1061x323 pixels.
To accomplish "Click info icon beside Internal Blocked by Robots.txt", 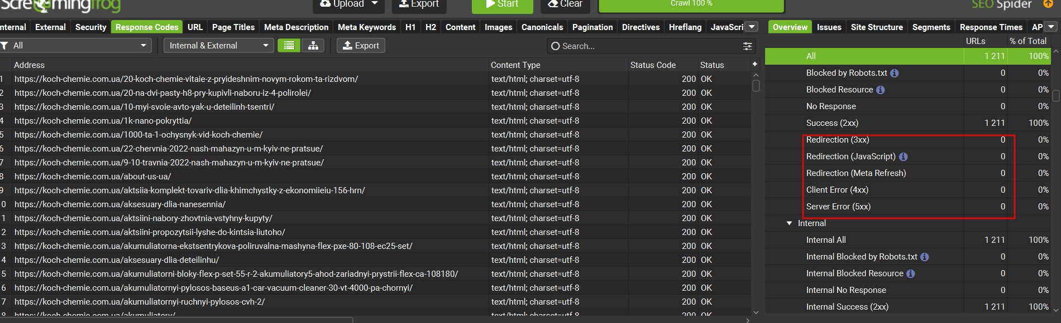I will (x=925, y=257).
